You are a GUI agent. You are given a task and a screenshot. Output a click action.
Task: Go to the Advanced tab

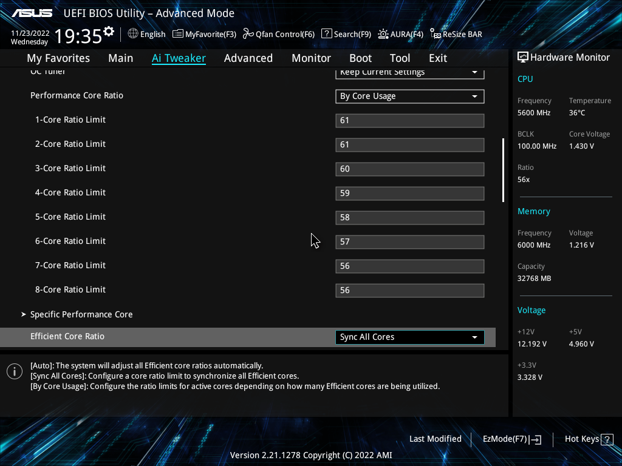(248, 58)
